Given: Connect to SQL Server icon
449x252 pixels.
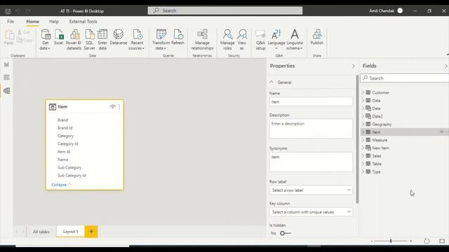Looking at the screenshot, I should click(x=89, y=39).
